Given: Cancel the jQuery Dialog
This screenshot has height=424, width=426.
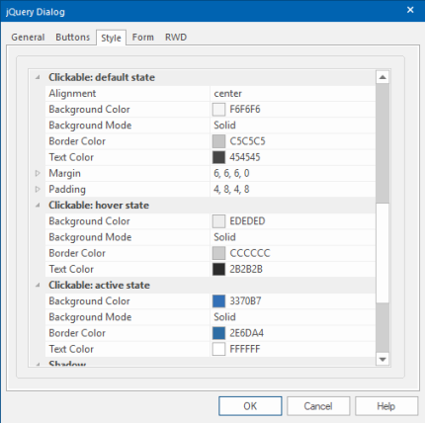Looking at the screenshot, I should coord(318,406).
